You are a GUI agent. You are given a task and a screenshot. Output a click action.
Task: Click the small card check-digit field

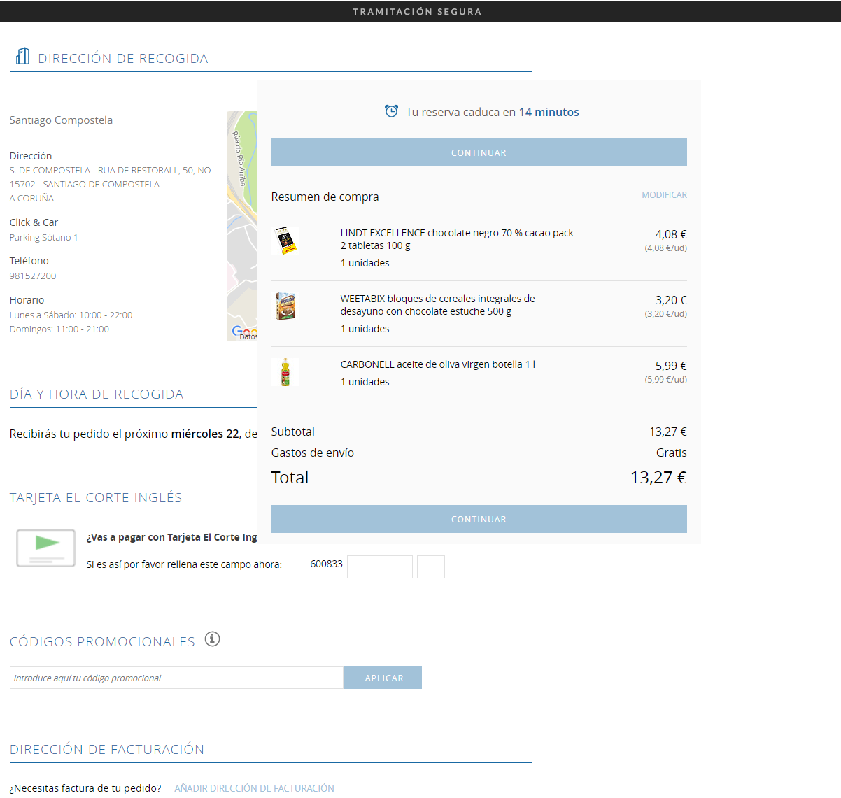point(430,567)
